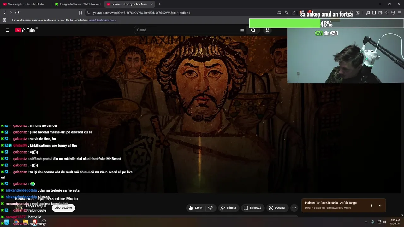Click the install app icon in address bar
The height and width of the screenshot is (227, 404).
(279, 13)
